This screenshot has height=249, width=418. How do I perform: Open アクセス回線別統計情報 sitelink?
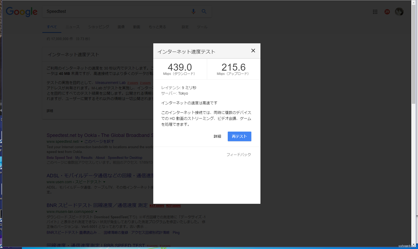pos(150,233)
